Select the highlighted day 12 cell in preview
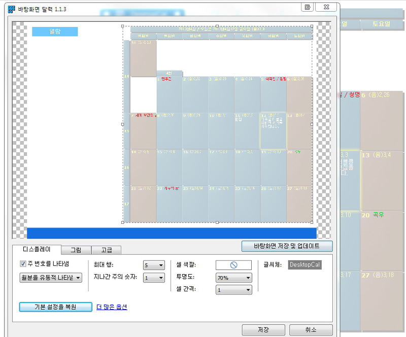The height and width of the screenshot is (337, 406). 273,131
